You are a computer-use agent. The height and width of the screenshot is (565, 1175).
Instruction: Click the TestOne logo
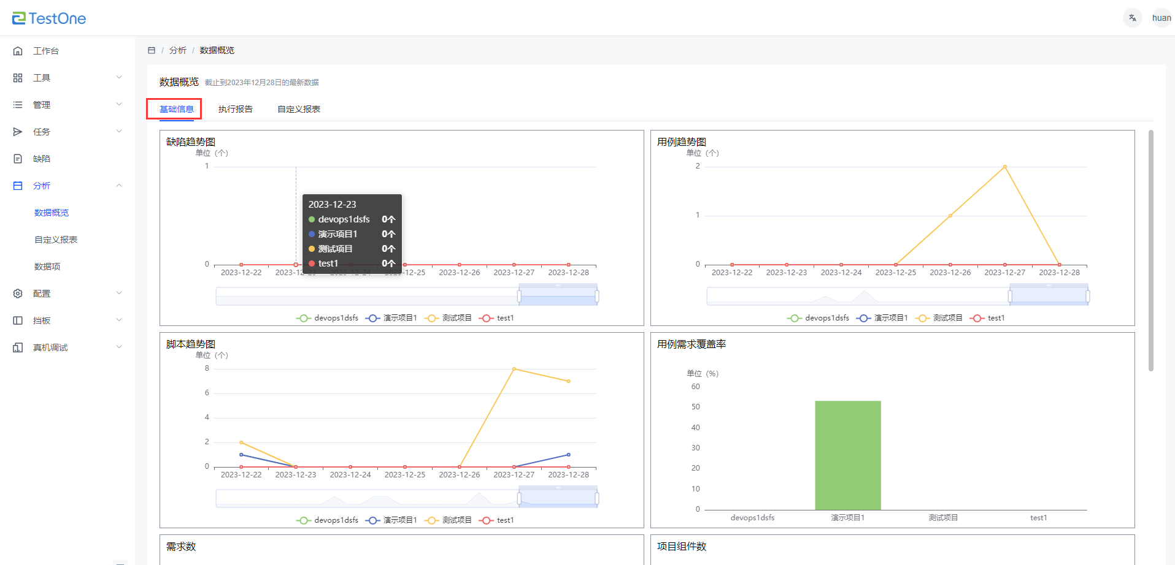click(49, 18)
